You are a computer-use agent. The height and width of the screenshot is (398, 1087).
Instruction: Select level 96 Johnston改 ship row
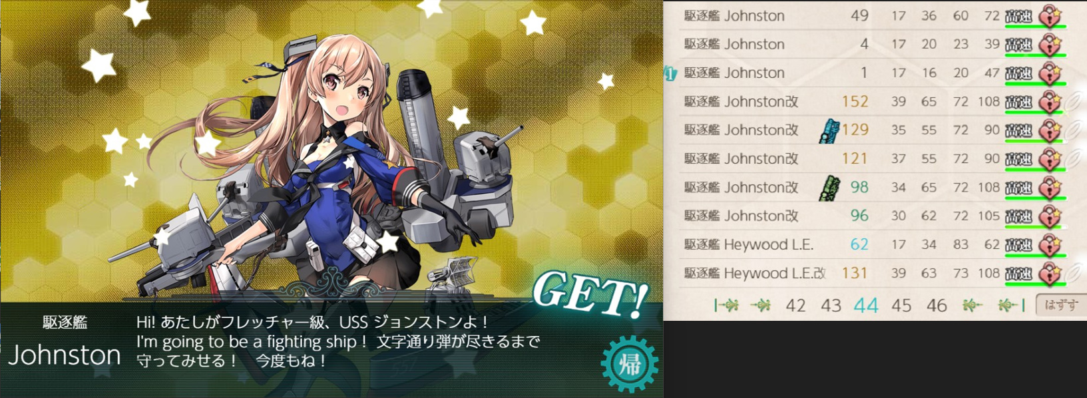pyautogui.click(x=873, y=216)
